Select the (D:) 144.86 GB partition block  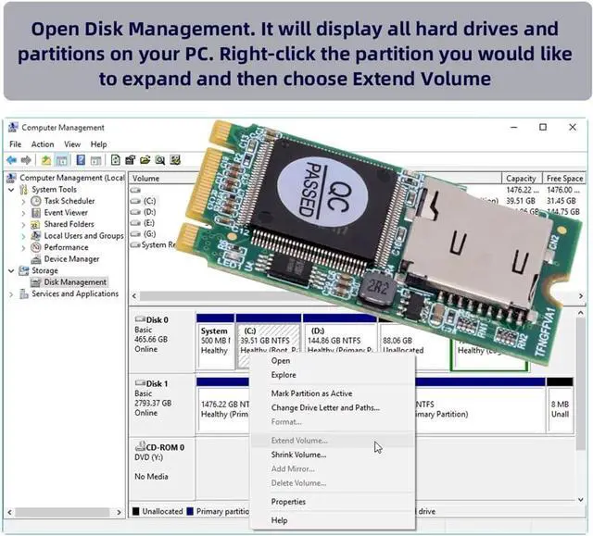339,341
